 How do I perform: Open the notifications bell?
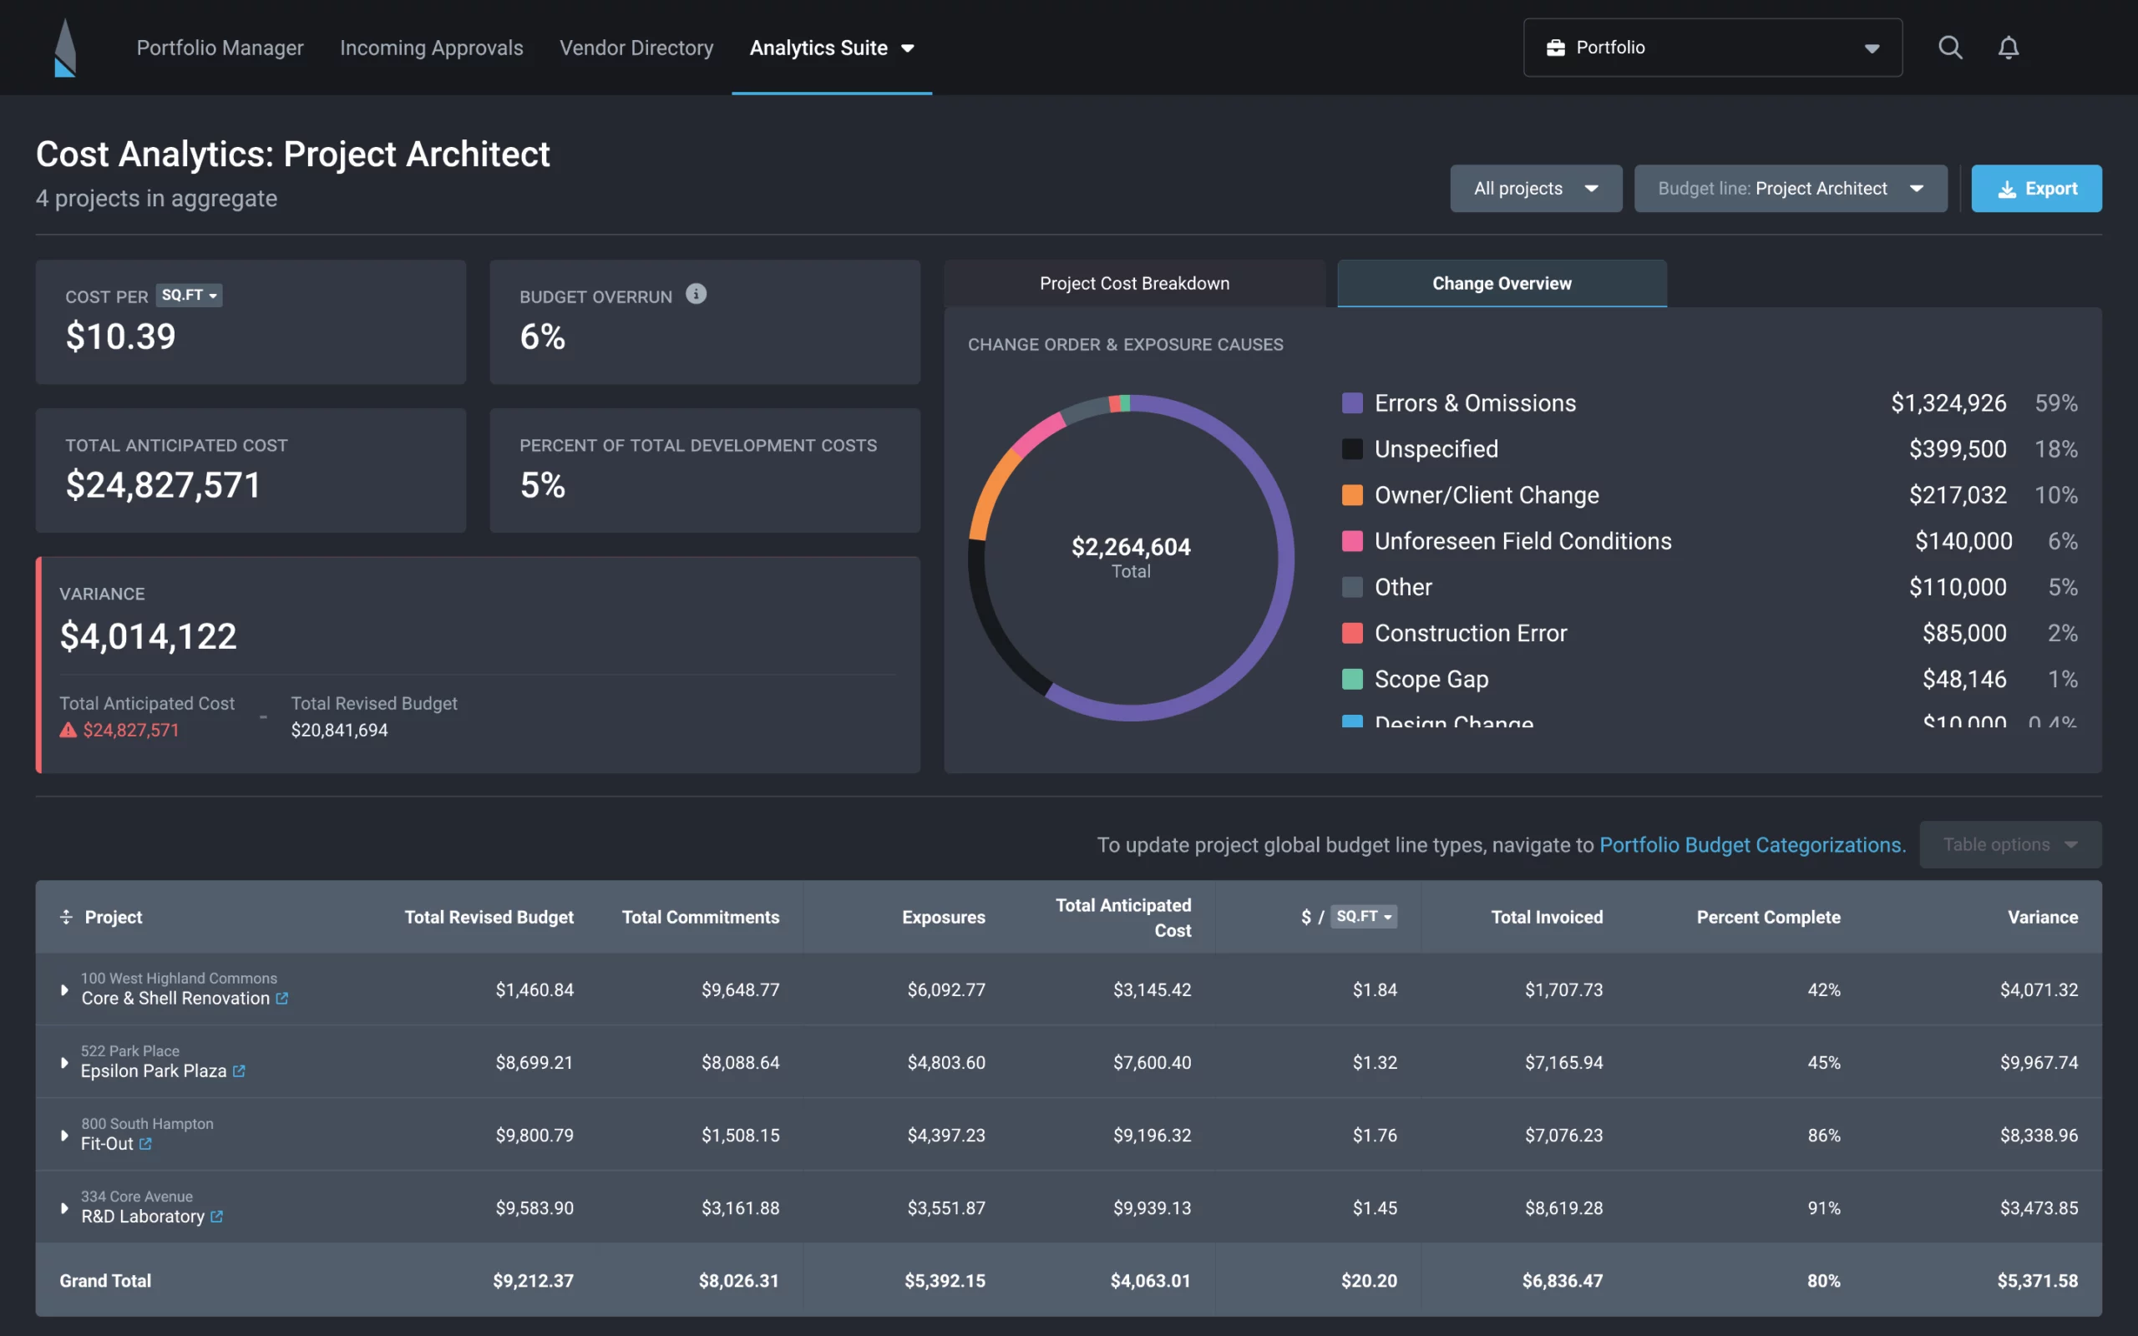point(2007,47)
